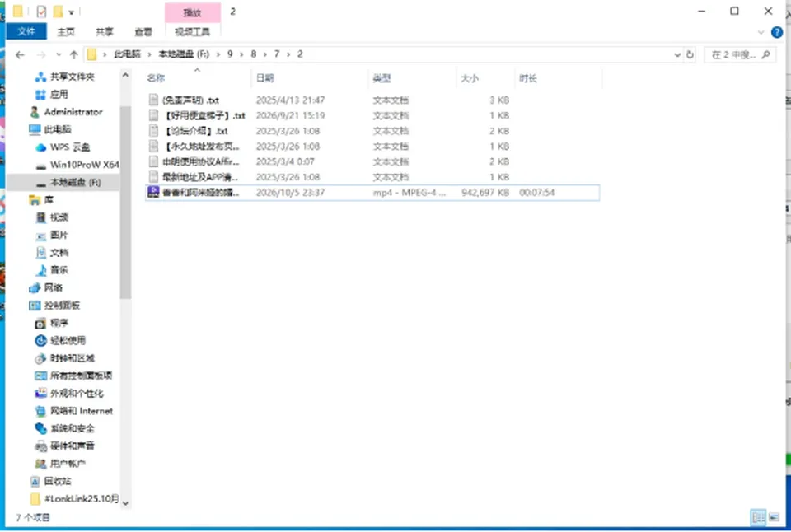The width and height of the screenshot is (791, 532).
Task: Click the Back navigation arrow
Action: click(20, 54)
